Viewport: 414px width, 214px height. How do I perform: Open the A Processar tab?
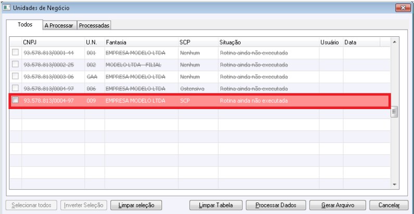point(59,25)
